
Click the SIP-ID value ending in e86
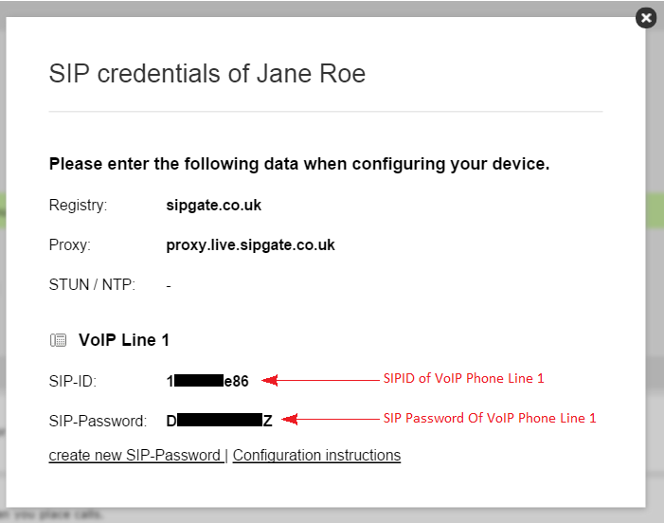tap(207, 381)
